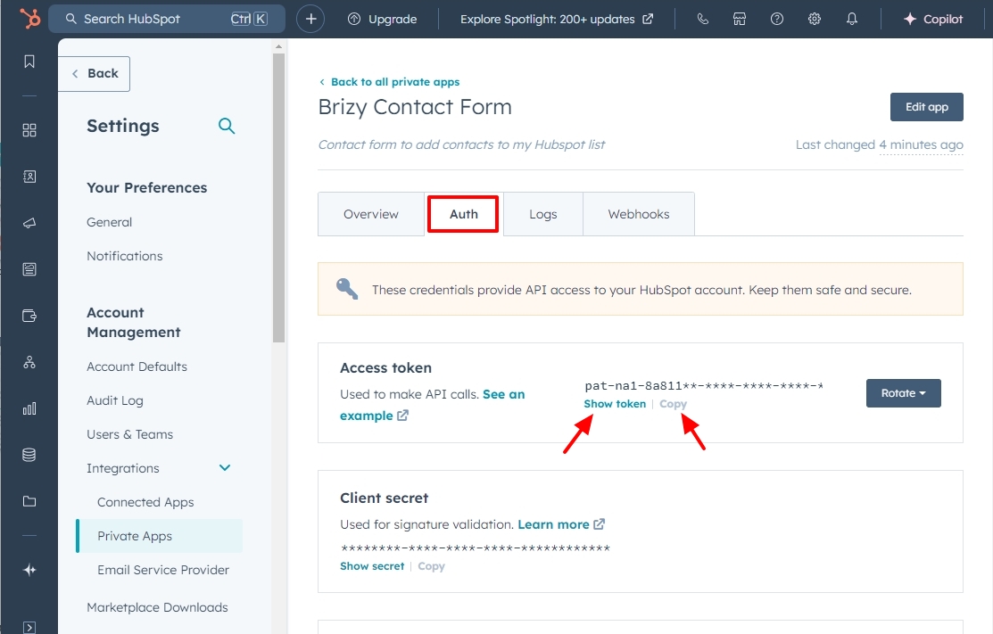Open Automation workflow icon in left rail
The image size is (993, 634).
[29, 362]
